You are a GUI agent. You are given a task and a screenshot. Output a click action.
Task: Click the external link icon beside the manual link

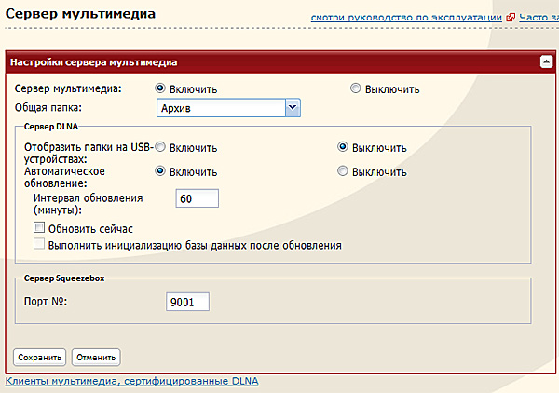(511, 17)
